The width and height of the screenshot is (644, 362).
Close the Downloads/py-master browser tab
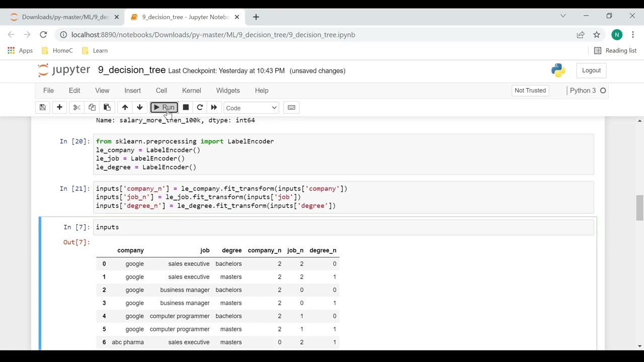(117, 17)
